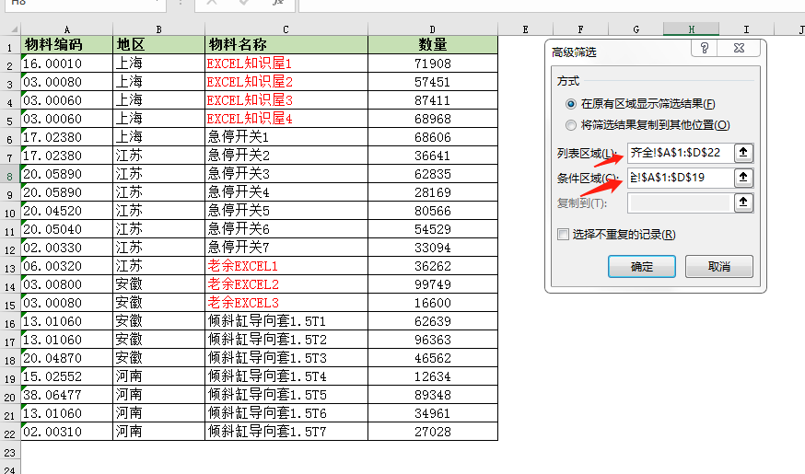Screen dimensions: 805x474
Task: Click cell 倾斜缸导向套1.5T7
Action: (286, 432)
